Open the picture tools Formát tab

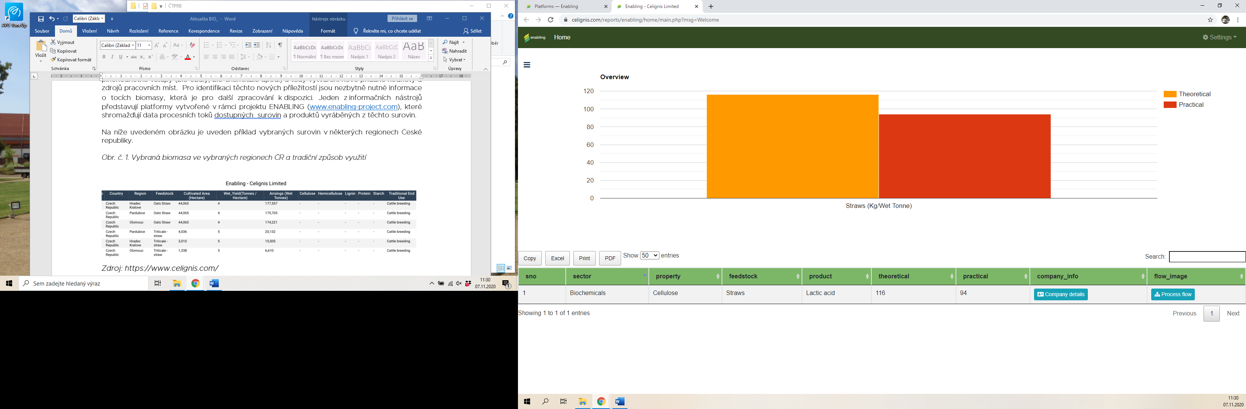click(x=328, y=31)
